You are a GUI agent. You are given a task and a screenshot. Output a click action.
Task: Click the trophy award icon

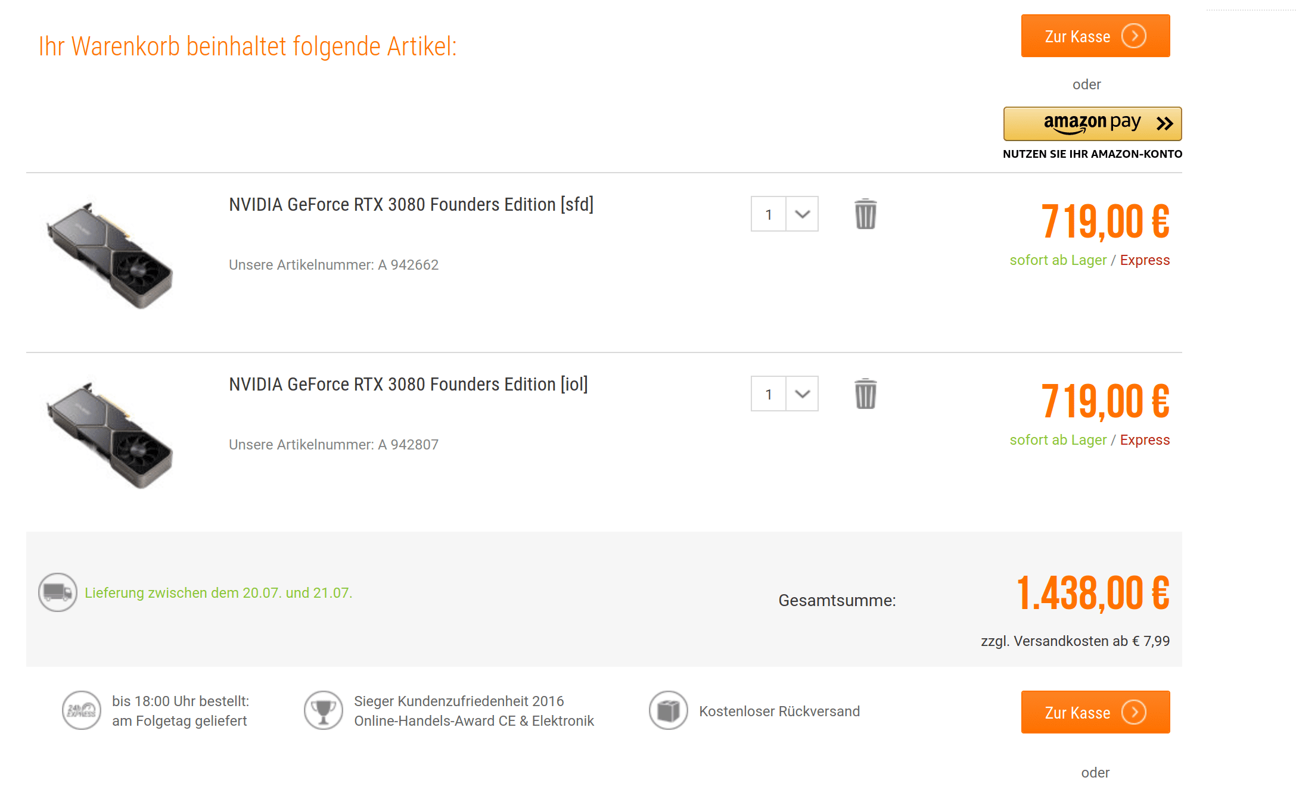click(324, 710)
